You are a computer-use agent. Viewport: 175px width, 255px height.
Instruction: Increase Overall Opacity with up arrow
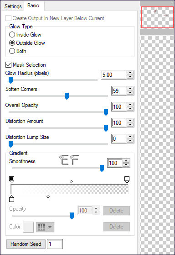(130, 105)
